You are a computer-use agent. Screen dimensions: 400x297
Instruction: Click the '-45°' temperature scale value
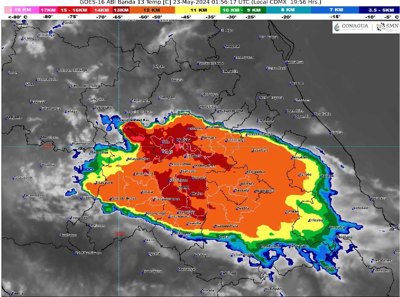(x=186, y=17)
